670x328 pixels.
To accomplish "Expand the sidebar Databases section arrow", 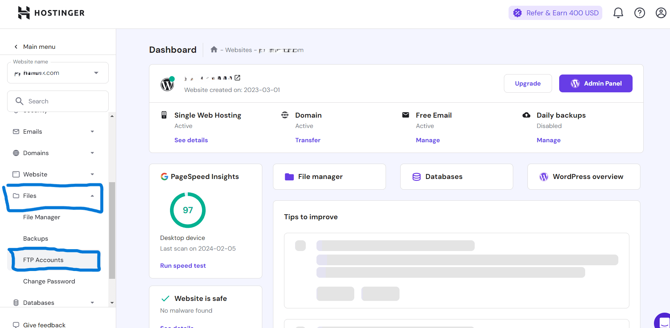I will 92,303.
